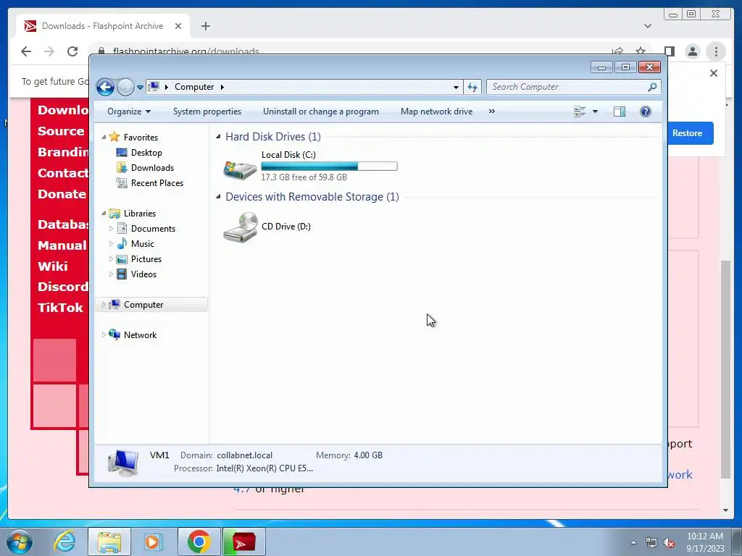Screen dimensions: 742x556
Task: Open the Pictures library
Action: tap(146, 259)
